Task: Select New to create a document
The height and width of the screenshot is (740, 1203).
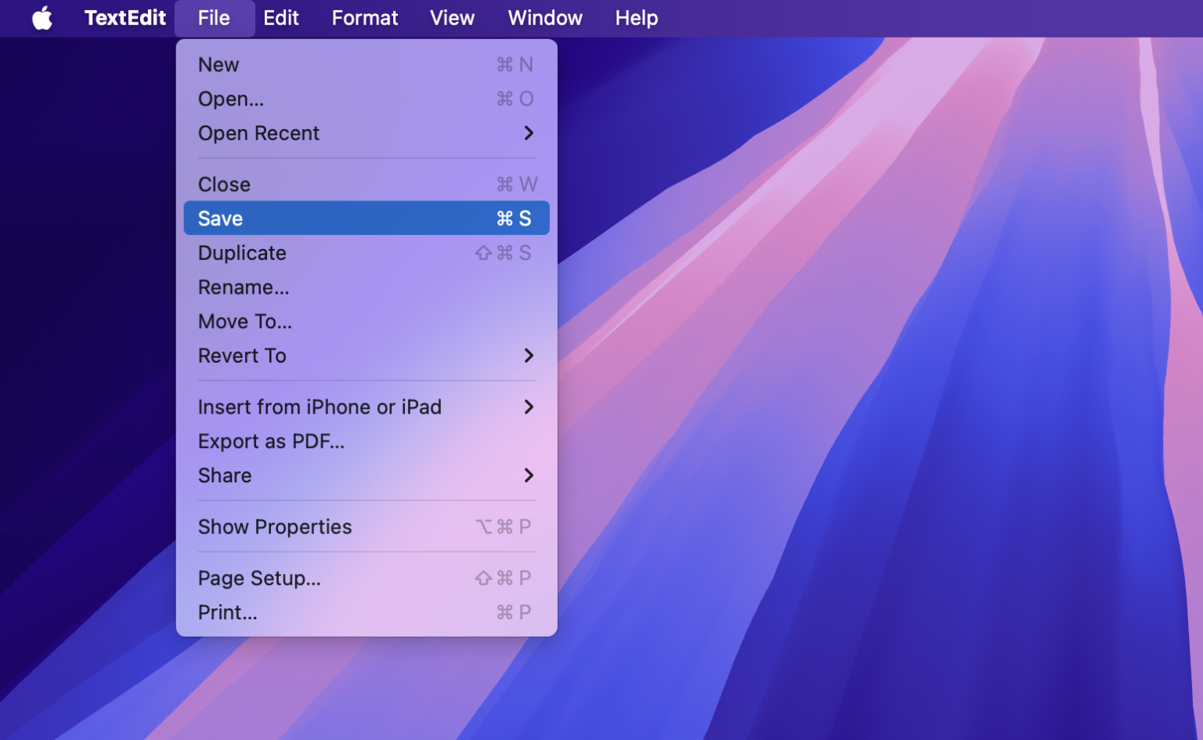Action: click(218, 64)
